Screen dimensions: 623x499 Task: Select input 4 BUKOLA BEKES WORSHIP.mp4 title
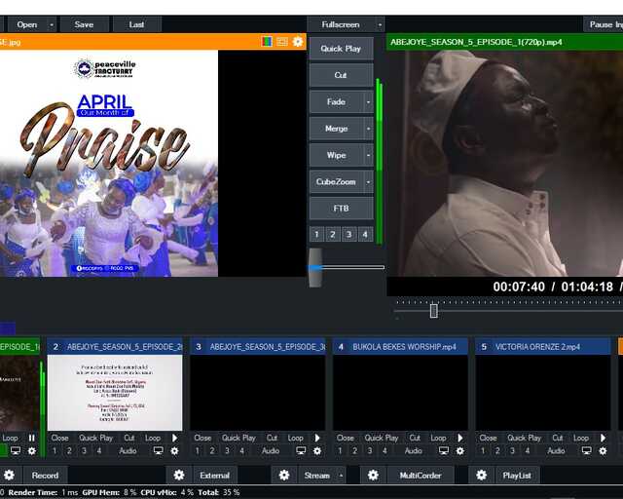coord(400,347)
